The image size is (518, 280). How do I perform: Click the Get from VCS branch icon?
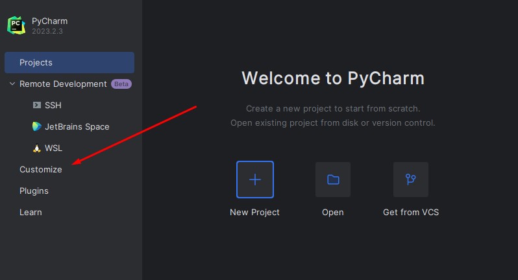point(411,180)
